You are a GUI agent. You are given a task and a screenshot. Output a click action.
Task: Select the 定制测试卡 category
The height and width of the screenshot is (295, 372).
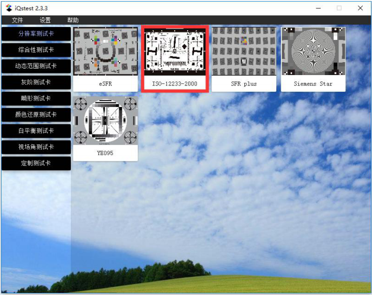pos(36,163)
